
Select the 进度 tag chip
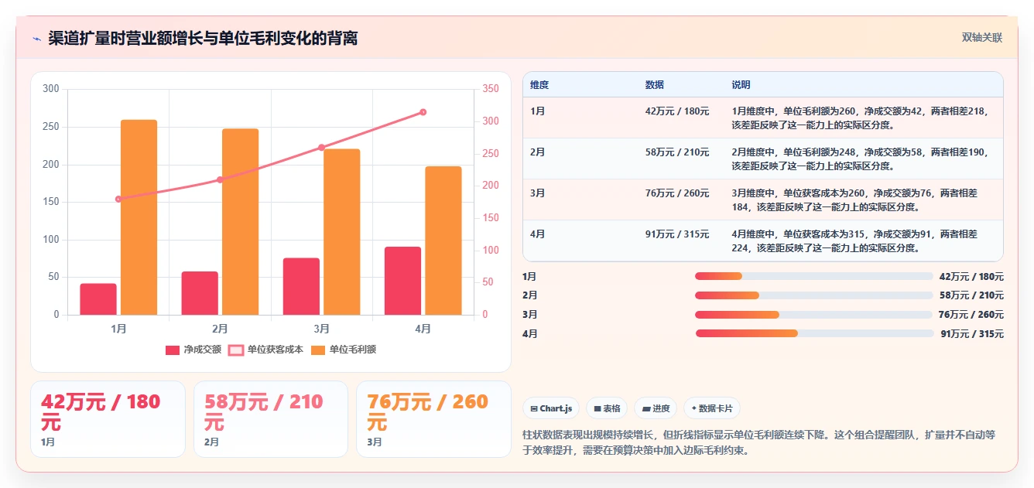coord(656,408)
